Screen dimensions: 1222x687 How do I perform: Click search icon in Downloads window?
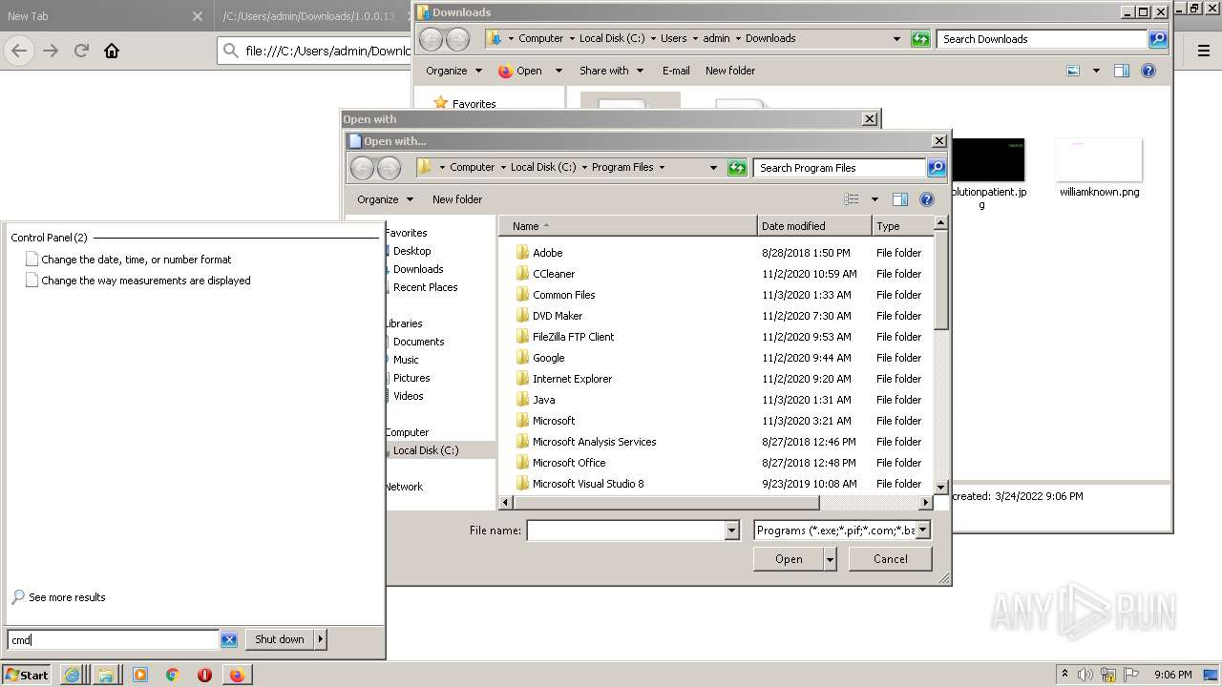coord(1158,39)
